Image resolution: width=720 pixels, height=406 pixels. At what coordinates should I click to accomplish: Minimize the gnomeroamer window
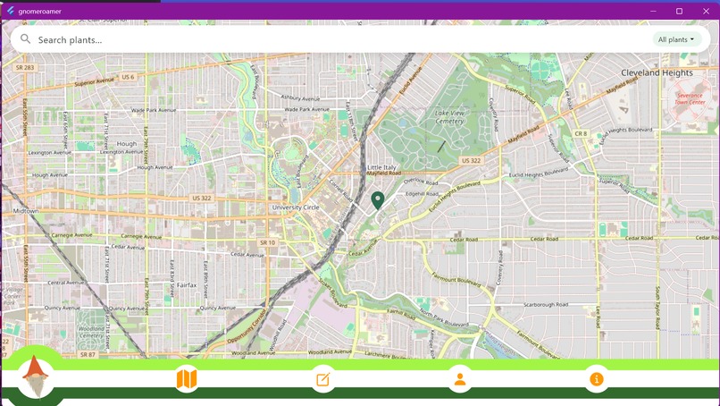pos(653,11)
